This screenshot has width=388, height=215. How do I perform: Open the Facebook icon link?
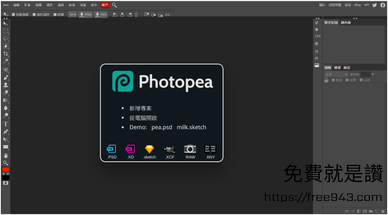click(383, 5)
